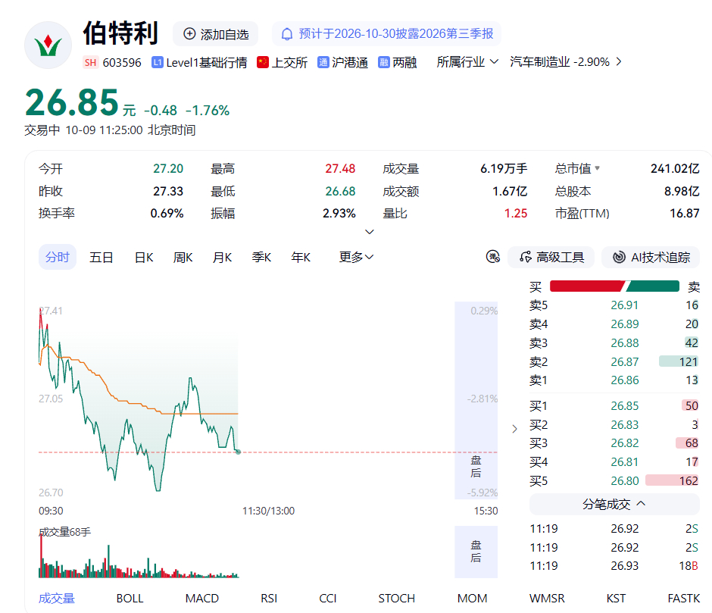
Task: Switch to the 周K chart tab
Action: (x=183, y=258)
